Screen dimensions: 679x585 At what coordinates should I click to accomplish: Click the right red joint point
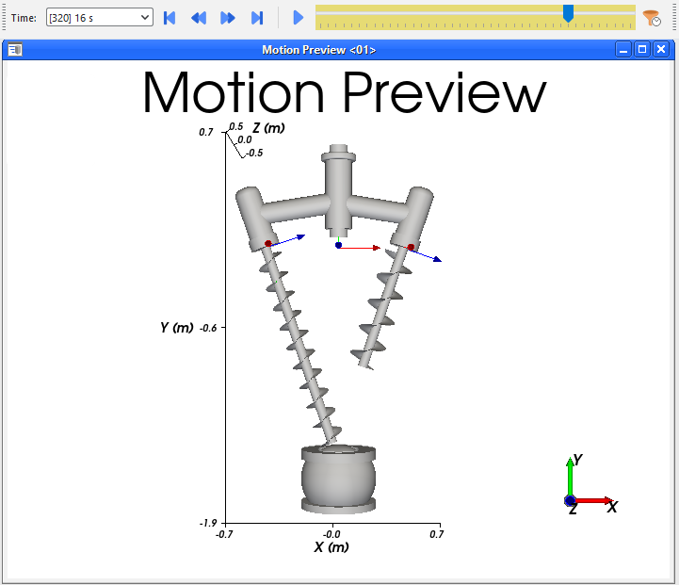click(411, 247)
